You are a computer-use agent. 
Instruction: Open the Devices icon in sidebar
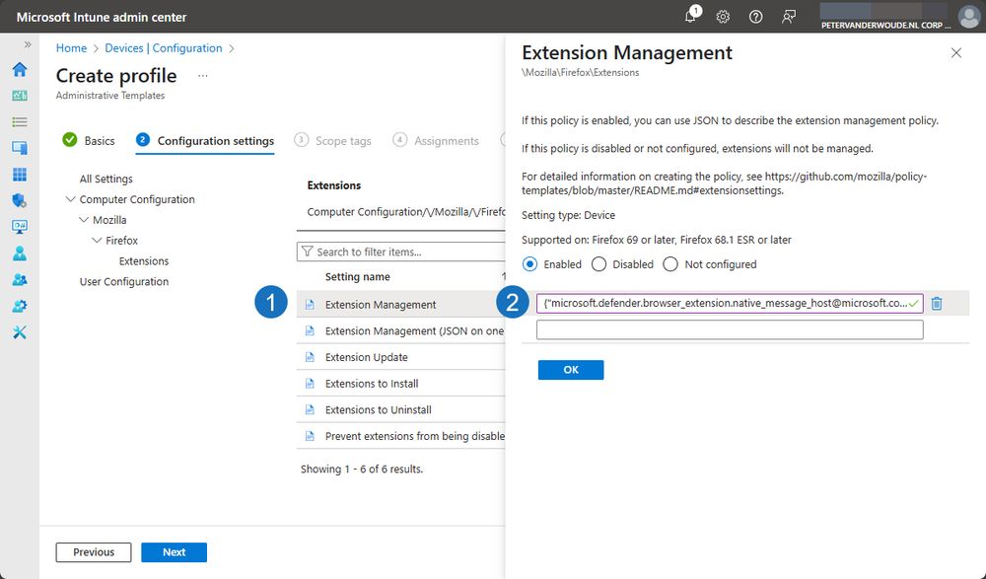point(20,148)
